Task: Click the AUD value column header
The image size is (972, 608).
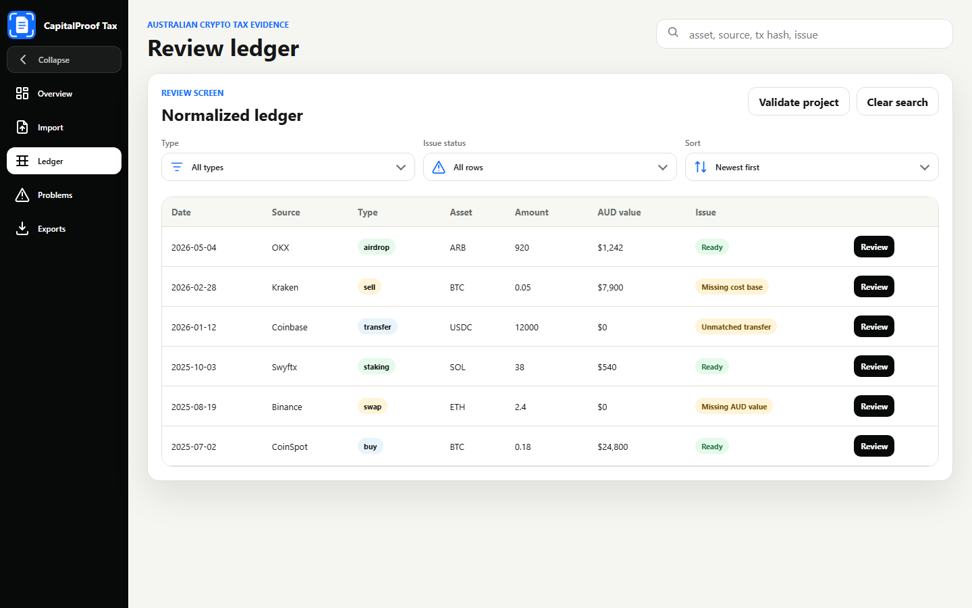Action: 619,212
